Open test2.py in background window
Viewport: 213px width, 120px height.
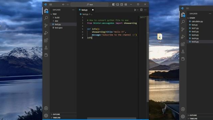(195, 32)
